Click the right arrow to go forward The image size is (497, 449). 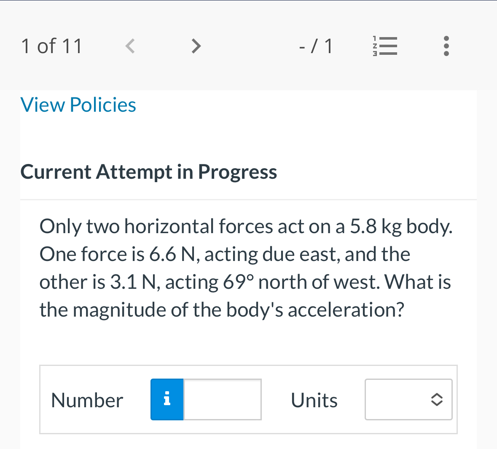pos(196,46)
